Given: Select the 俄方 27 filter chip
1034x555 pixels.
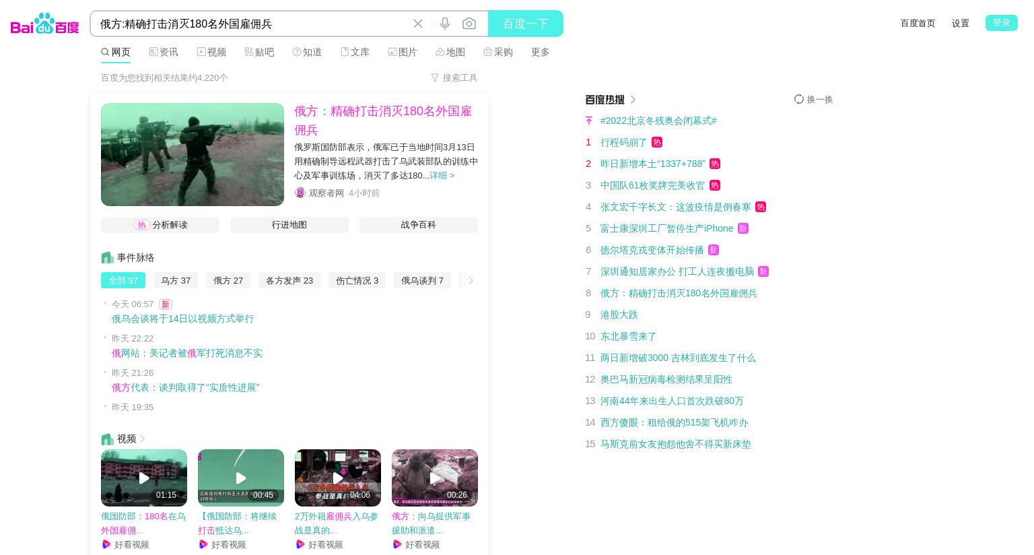Looking at the screenshot, I should click(228, 280).
